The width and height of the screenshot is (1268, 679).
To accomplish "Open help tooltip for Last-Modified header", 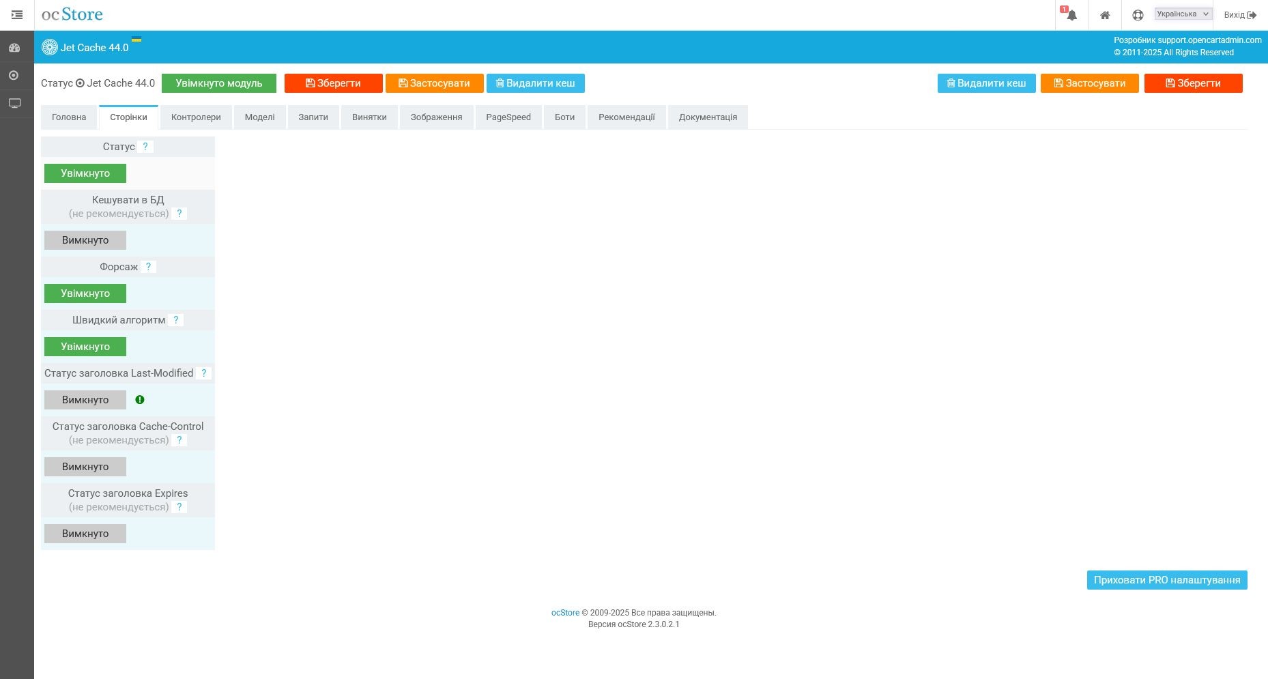I will pyautogui.click(x=204, y=373).
